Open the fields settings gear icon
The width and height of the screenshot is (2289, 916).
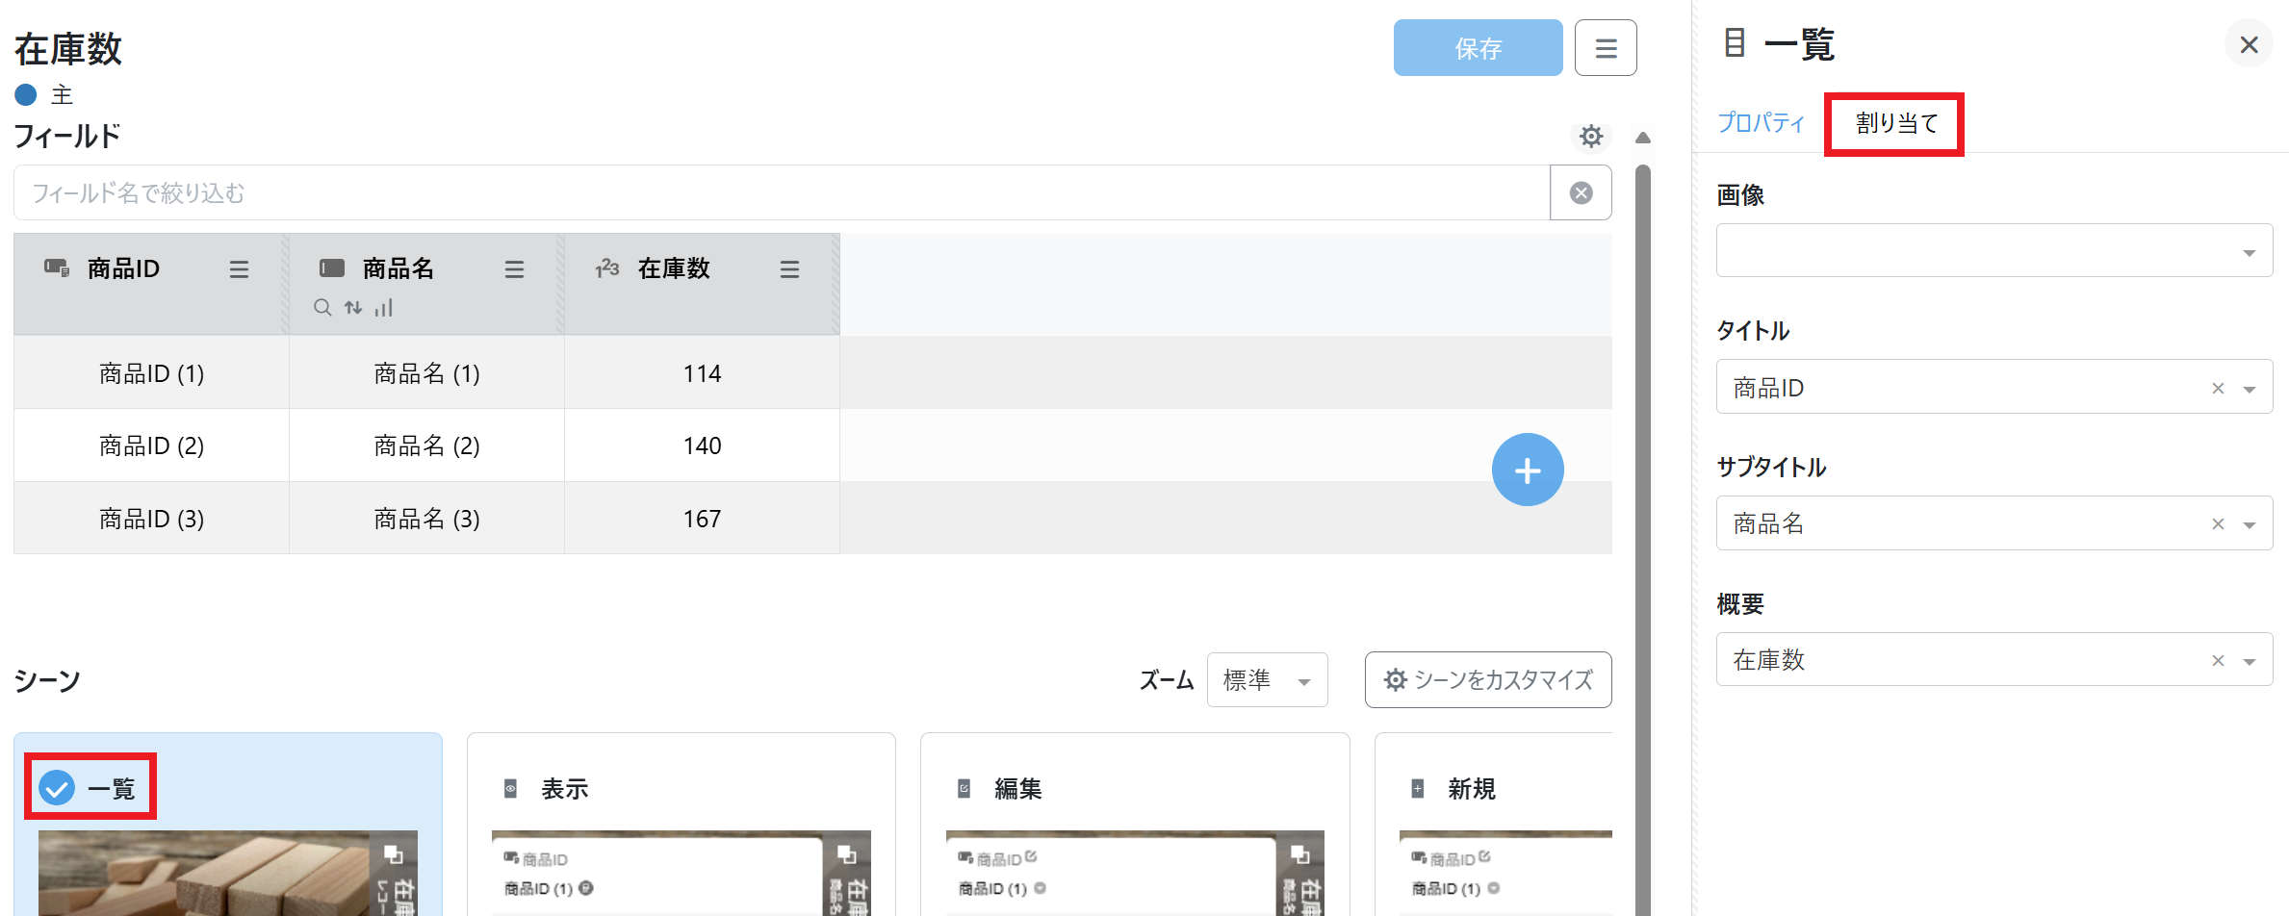[x=1591, y=137]
